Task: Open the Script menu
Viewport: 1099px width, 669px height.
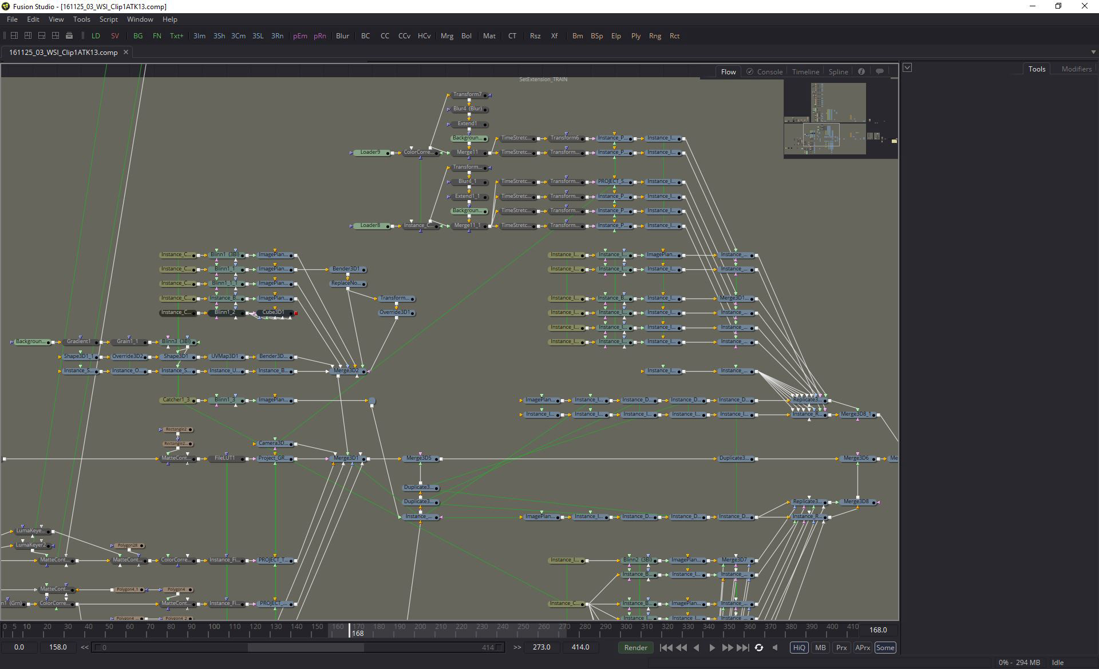Action: [x=108, y=19]
